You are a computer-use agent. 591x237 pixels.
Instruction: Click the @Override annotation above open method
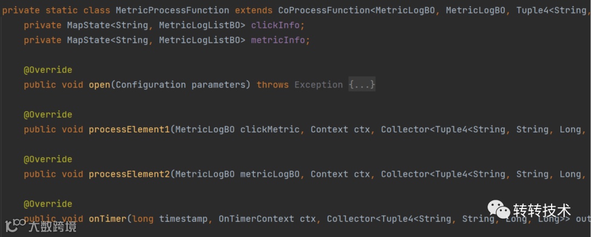[x=48, y=70]
